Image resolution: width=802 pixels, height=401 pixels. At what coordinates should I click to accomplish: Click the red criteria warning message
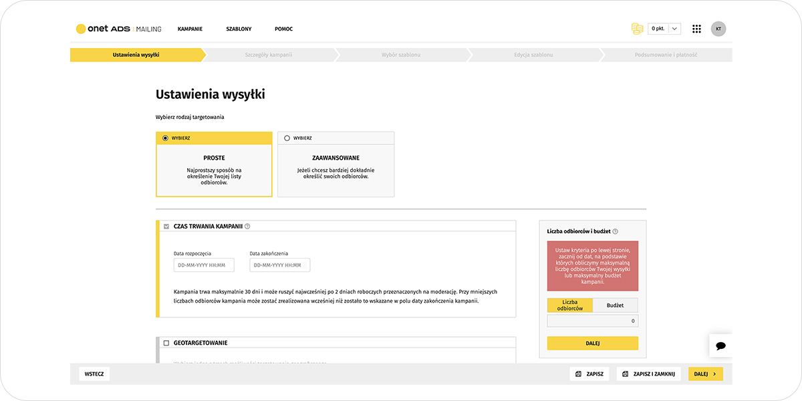(593, 266)
